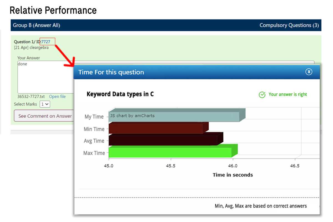Click the 36532-7727.txt file name

pyautogui.click(x=31, y=97)
